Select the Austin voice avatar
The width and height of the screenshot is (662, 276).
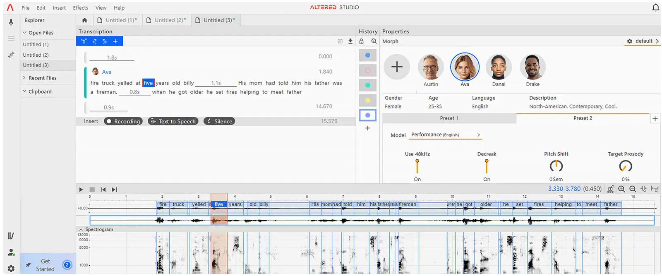pyautogui.click(x=431, y=67)
